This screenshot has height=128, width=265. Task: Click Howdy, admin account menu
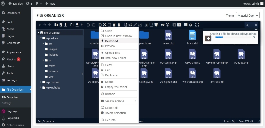click(253, 3)
